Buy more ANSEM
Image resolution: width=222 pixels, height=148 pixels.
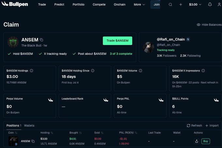[206, 141]
